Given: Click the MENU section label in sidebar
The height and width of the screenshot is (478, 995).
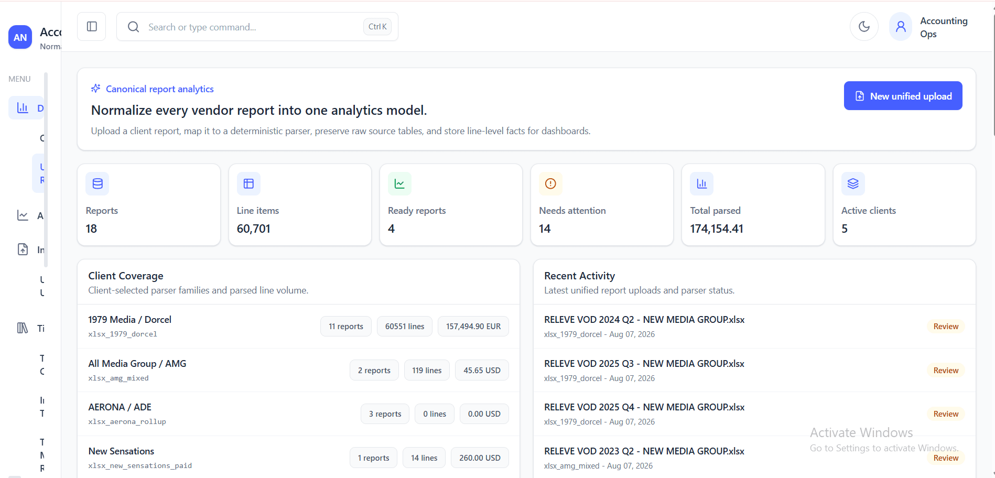Looking at the screenshot, I should coord(19,79).
